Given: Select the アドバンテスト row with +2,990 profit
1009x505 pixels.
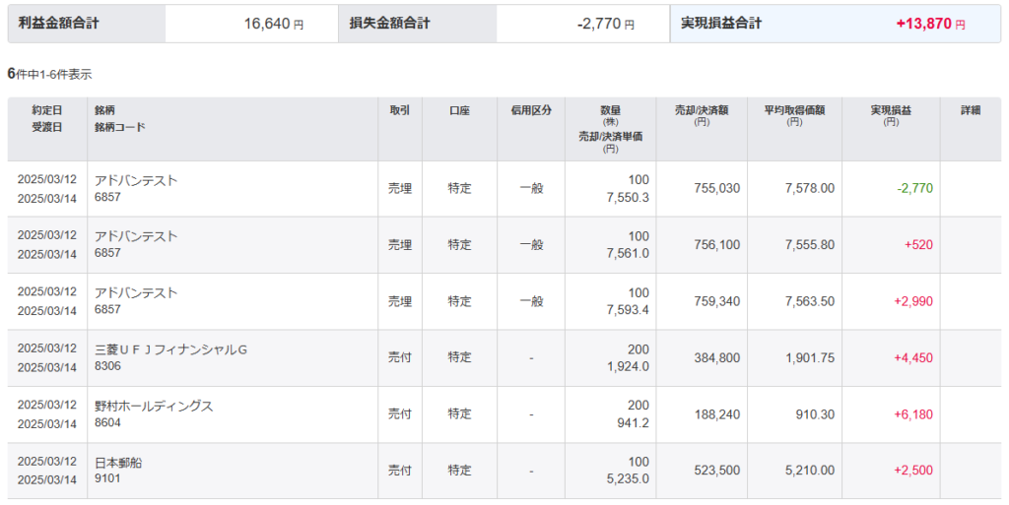Looking at the screenshot, I should (504, 301).
